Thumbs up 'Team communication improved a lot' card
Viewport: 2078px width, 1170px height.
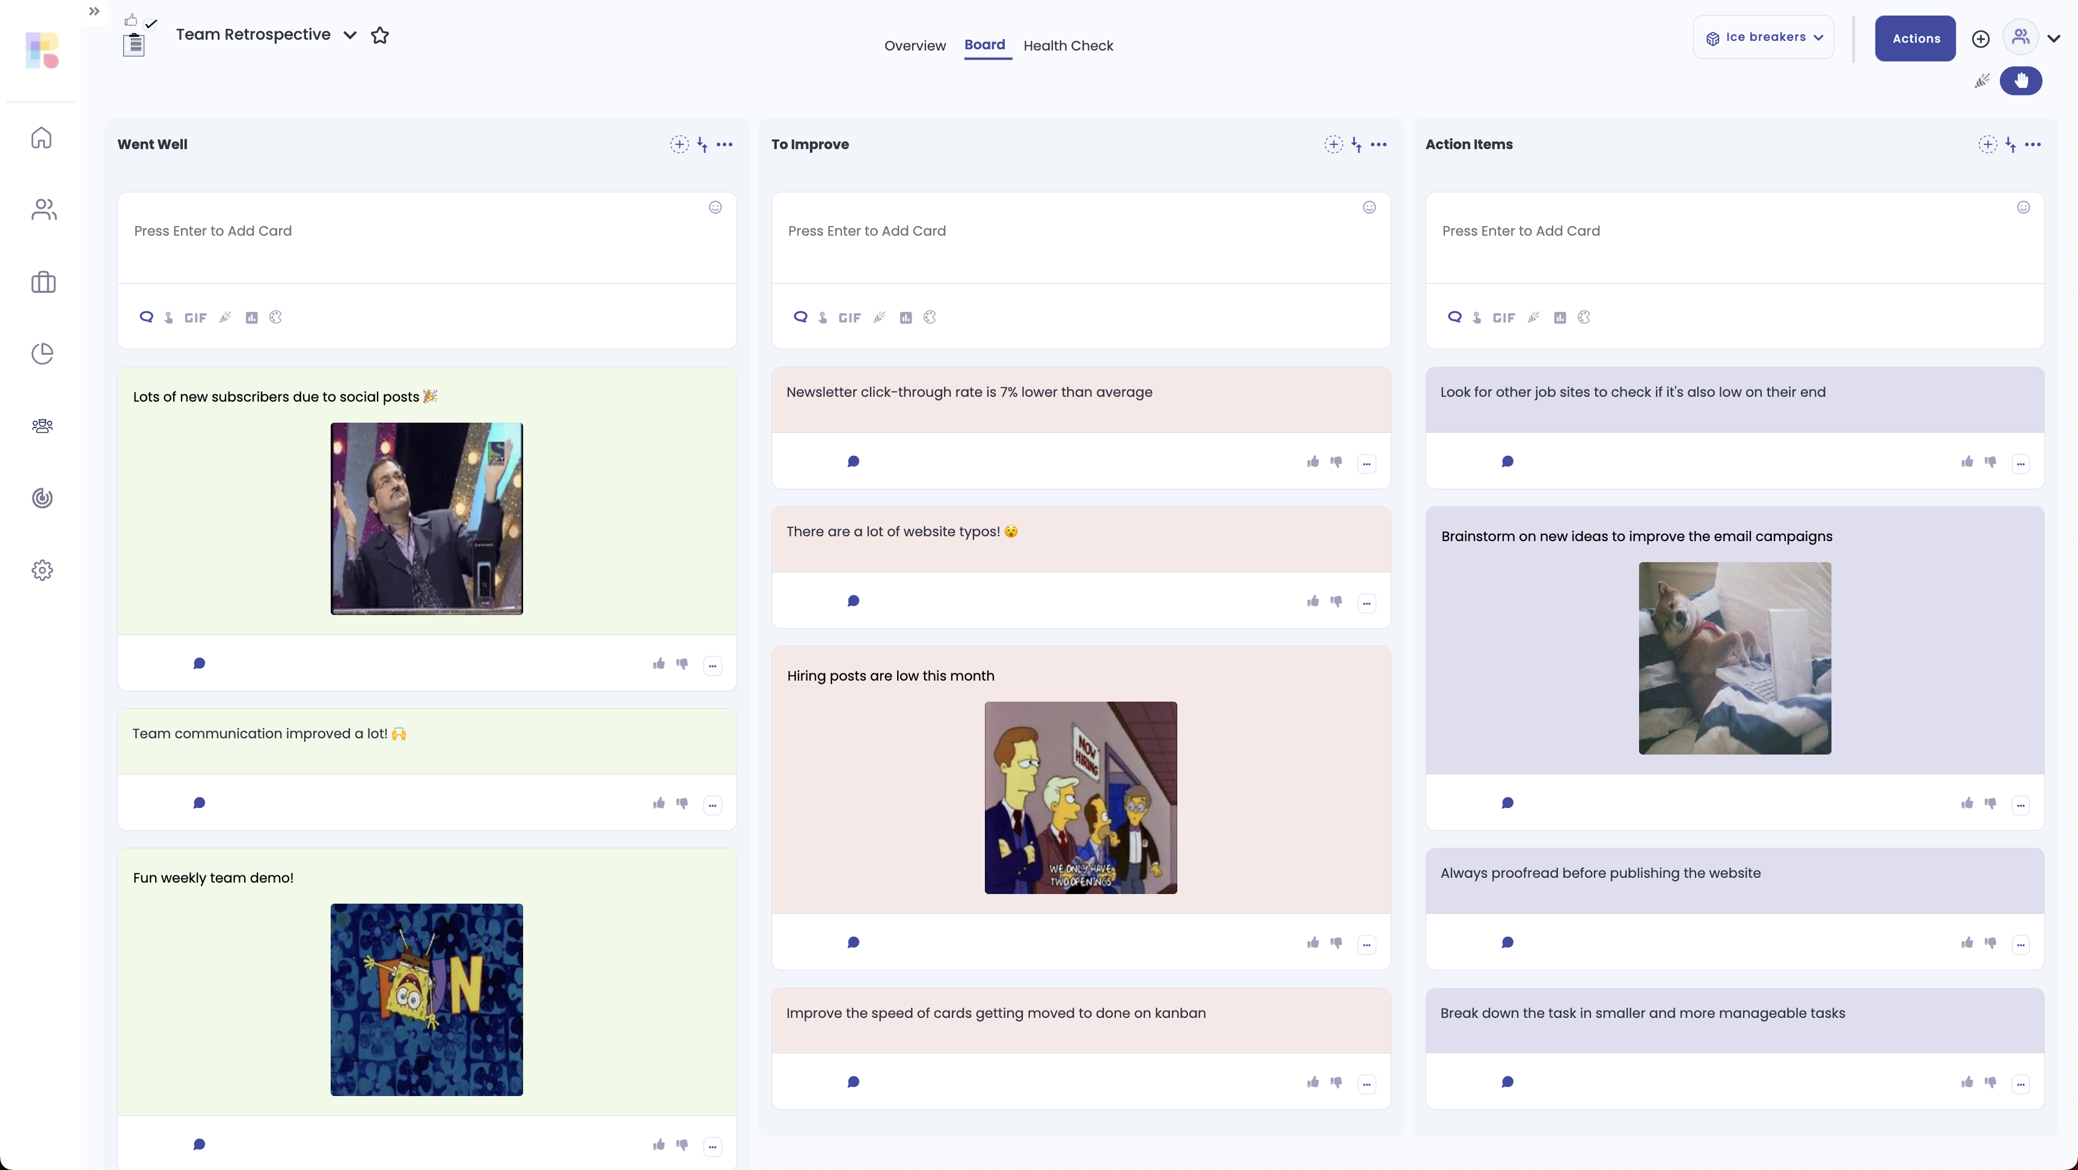click(x=659, y=803)
